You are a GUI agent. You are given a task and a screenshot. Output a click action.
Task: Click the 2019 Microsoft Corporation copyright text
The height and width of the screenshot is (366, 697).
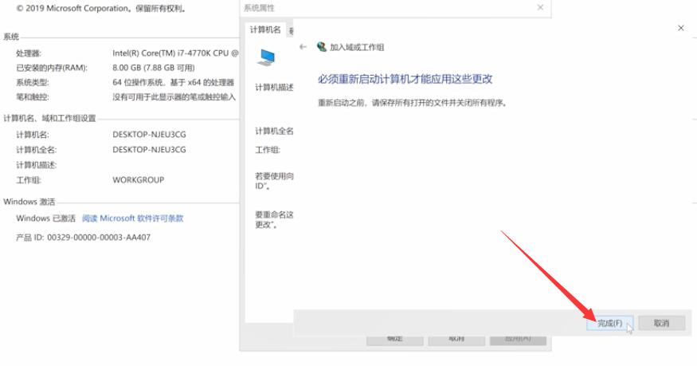click(x=101, y=9)
